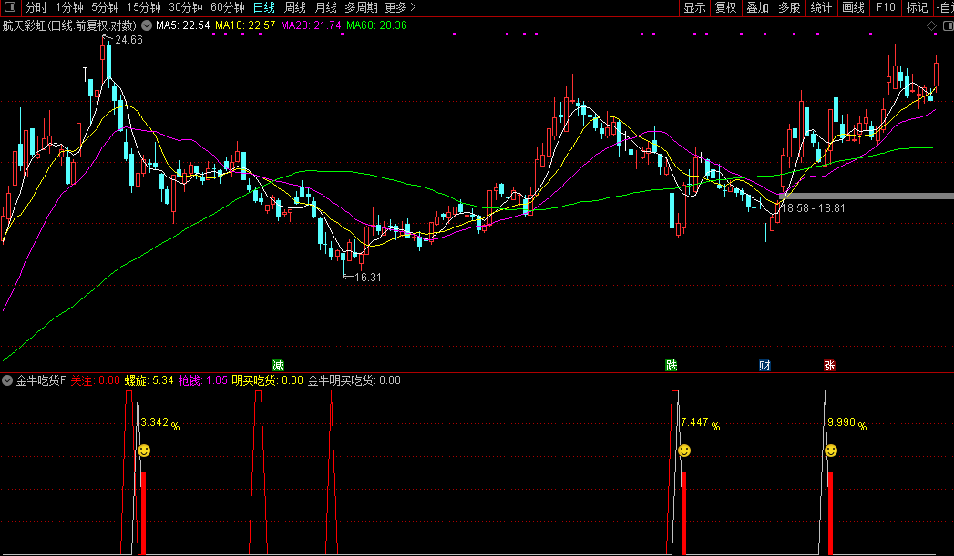954x556 pixels.
Task: Click the 跌 marker icon below the chart
Action: tap(672, 365)
